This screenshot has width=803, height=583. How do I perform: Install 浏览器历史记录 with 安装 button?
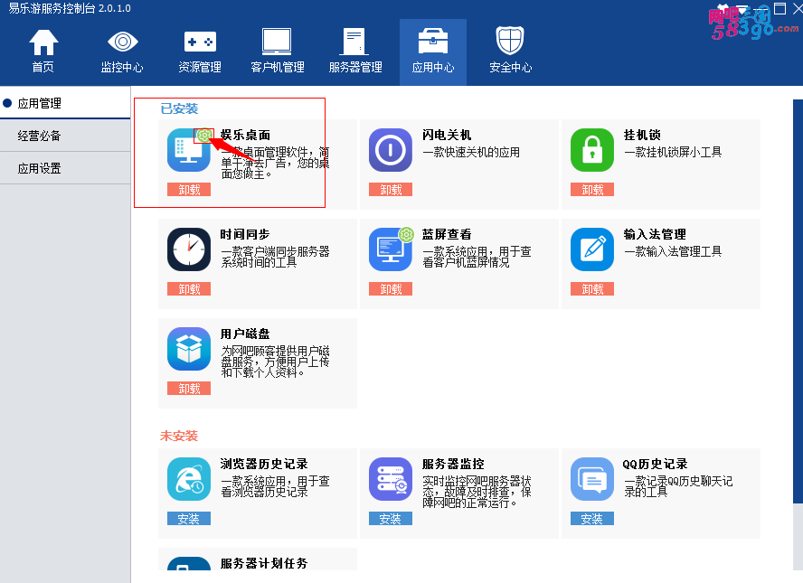click(x=189, y=519)
